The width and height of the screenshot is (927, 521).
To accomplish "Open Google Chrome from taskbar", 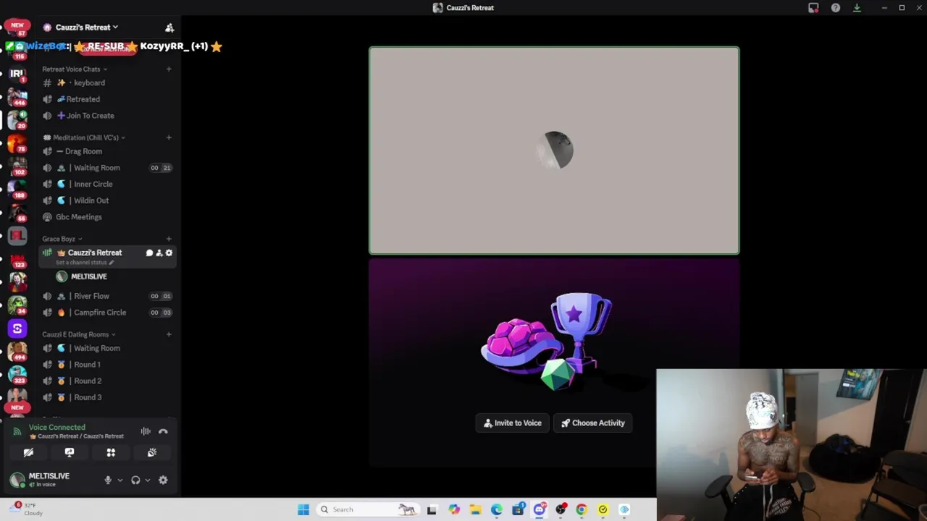I will pyautogui.click(x=581, y=509).
